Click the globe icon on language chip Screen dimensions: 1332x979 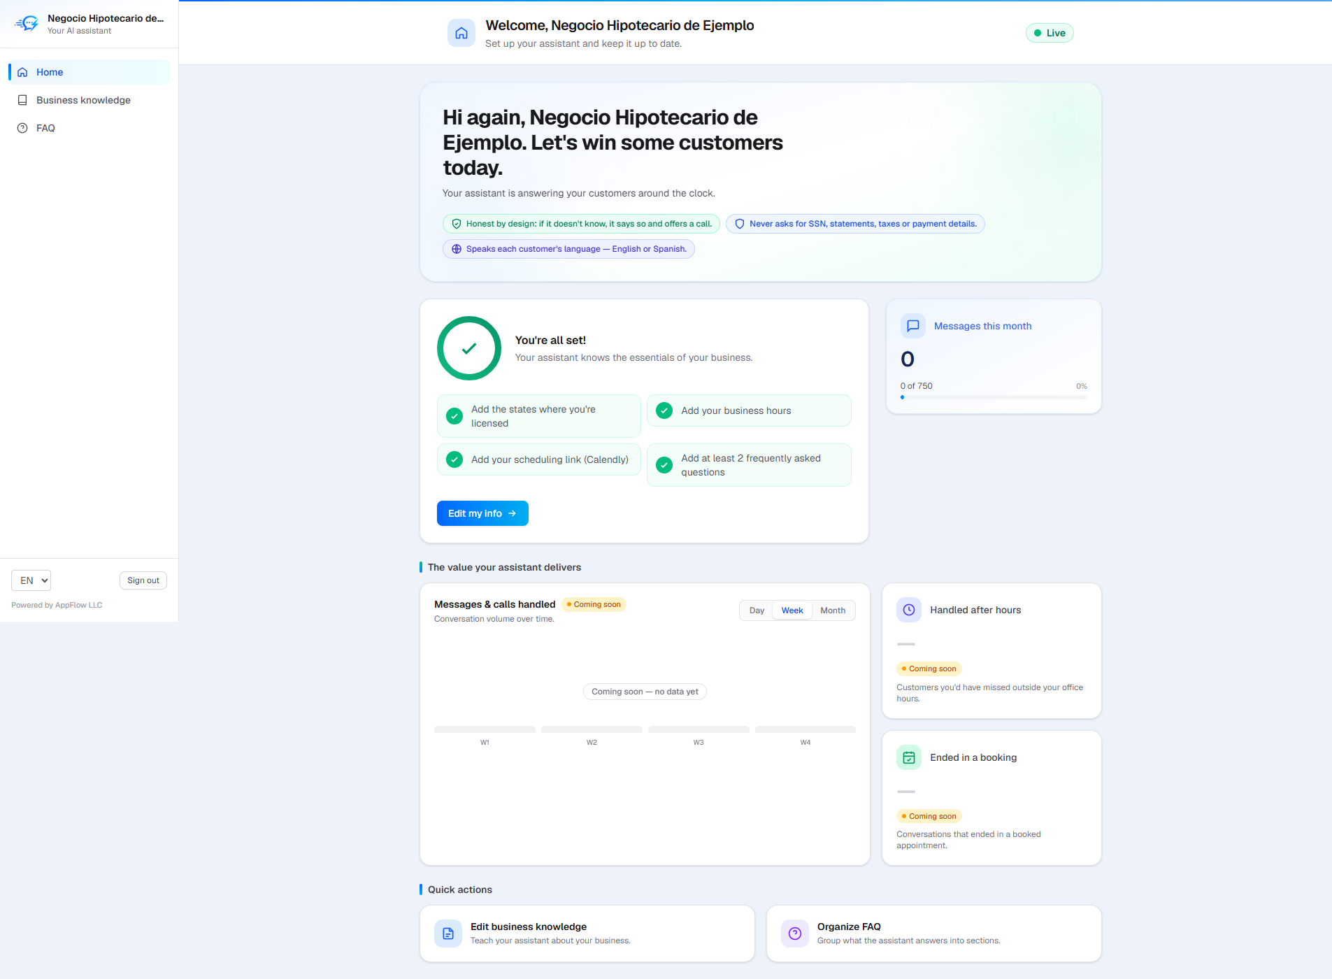coord(457,249)
